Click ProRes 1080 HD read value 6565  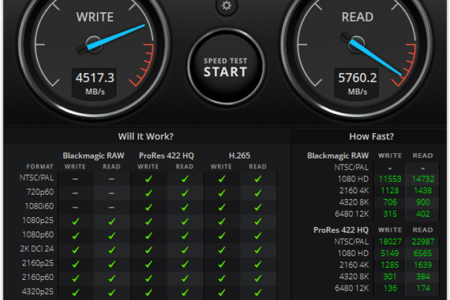(423, 253)
